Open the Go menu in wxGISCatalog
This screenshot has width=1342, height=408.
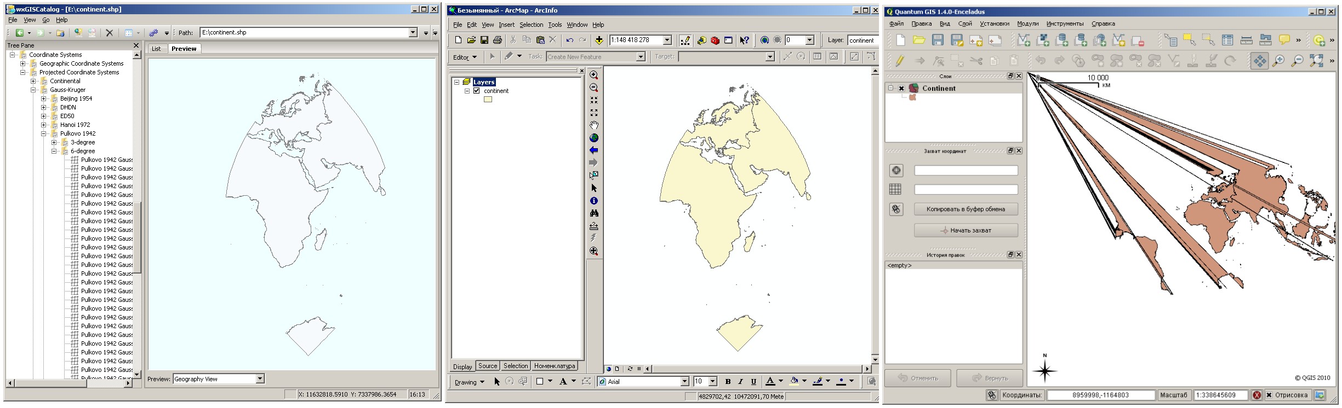(46, 20)
